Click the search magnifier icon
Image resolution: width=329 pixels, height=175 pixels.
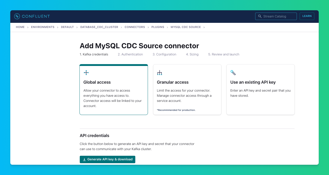tap(260, 16)
